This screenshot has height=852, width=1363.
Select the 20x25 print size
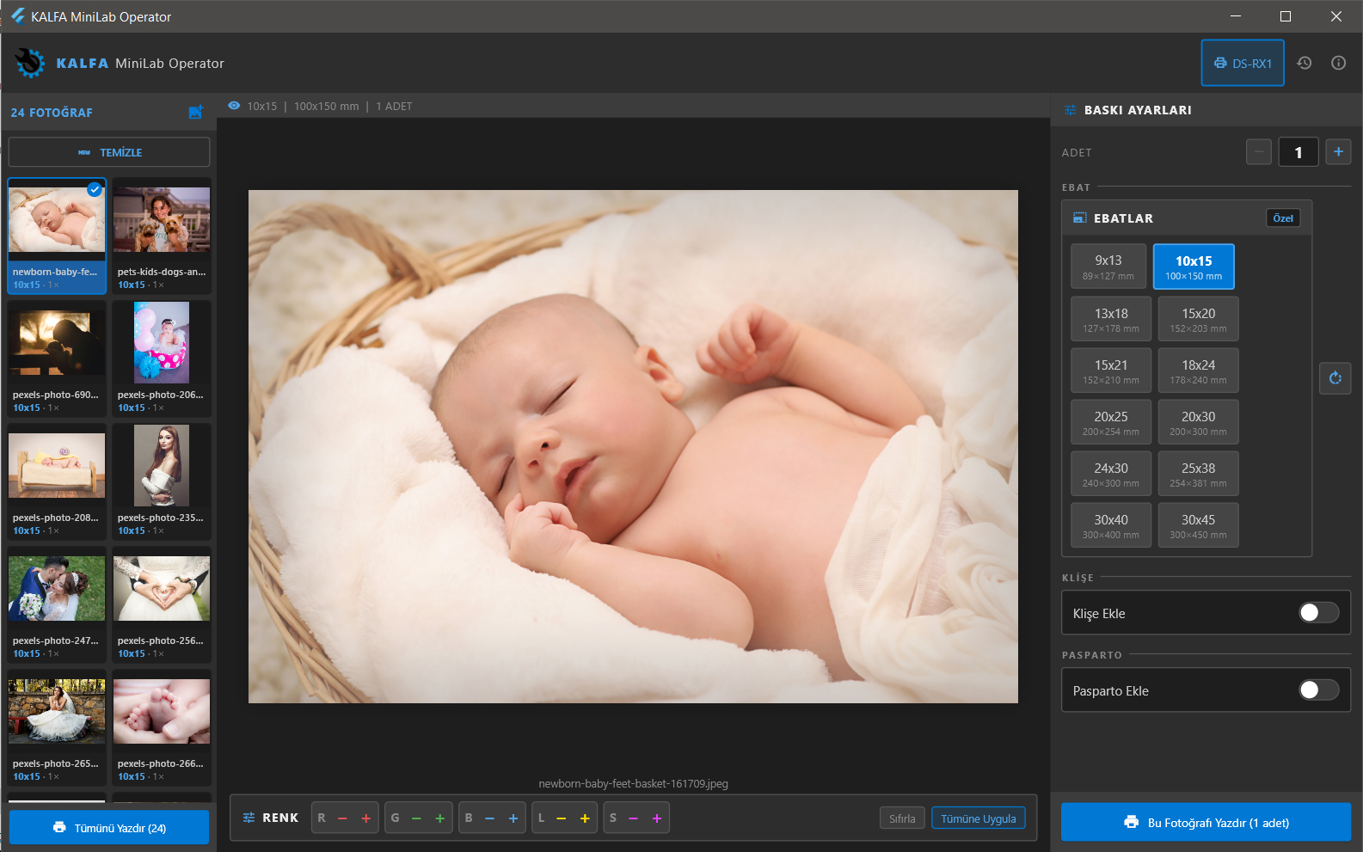pyautogui.click(x=1111, y=422)
